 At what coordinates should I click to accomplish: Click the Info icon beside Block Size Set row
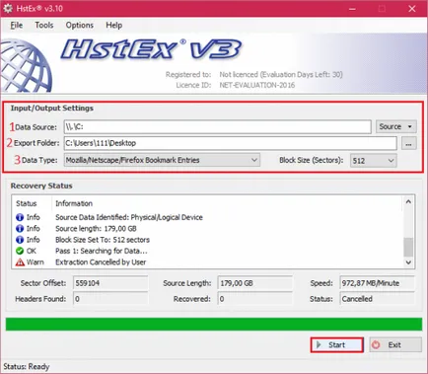[20, 240]
